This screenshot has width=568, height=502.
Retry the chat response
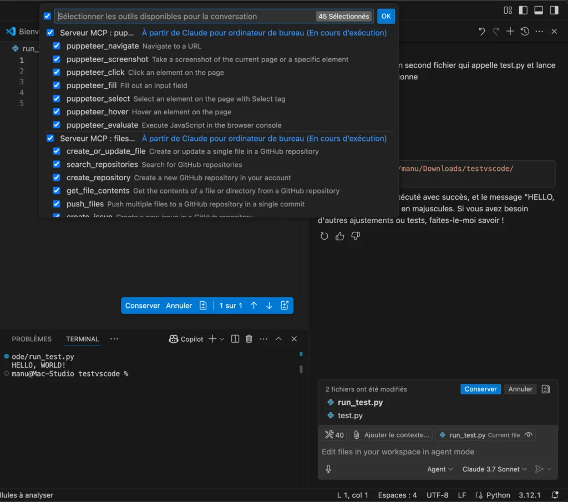(x=324, y=236)
